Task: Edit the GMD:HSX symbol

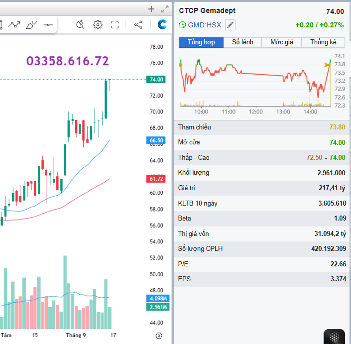Action: [230, 25]
